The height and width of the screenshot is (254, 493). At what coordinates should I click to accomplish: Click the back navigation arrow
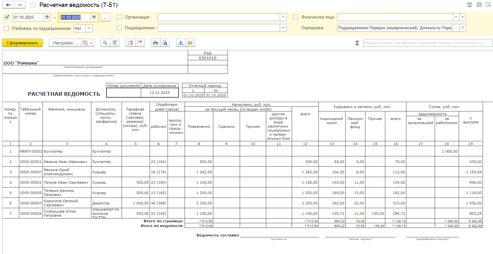pos(8,5)
